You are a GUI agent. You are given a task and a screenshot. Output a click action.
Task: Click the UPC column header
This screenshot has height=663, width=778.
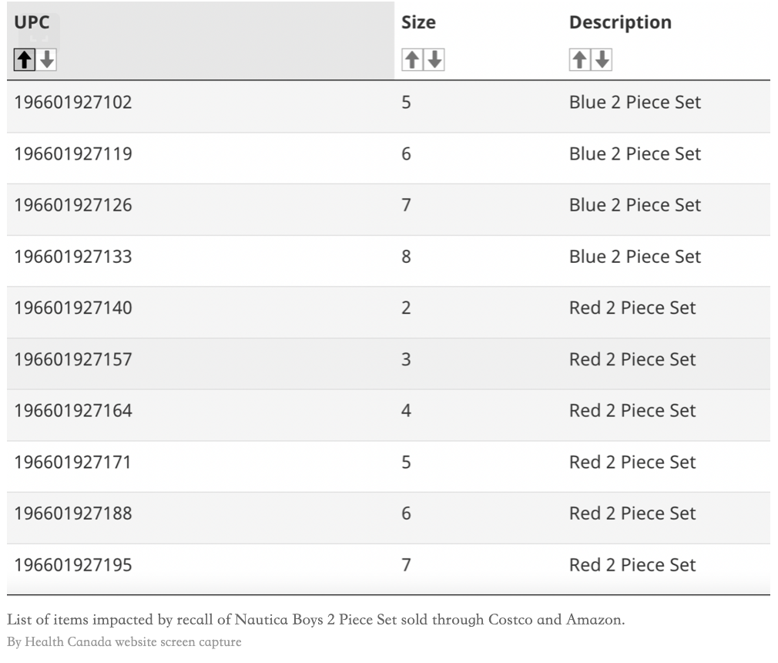32,22
